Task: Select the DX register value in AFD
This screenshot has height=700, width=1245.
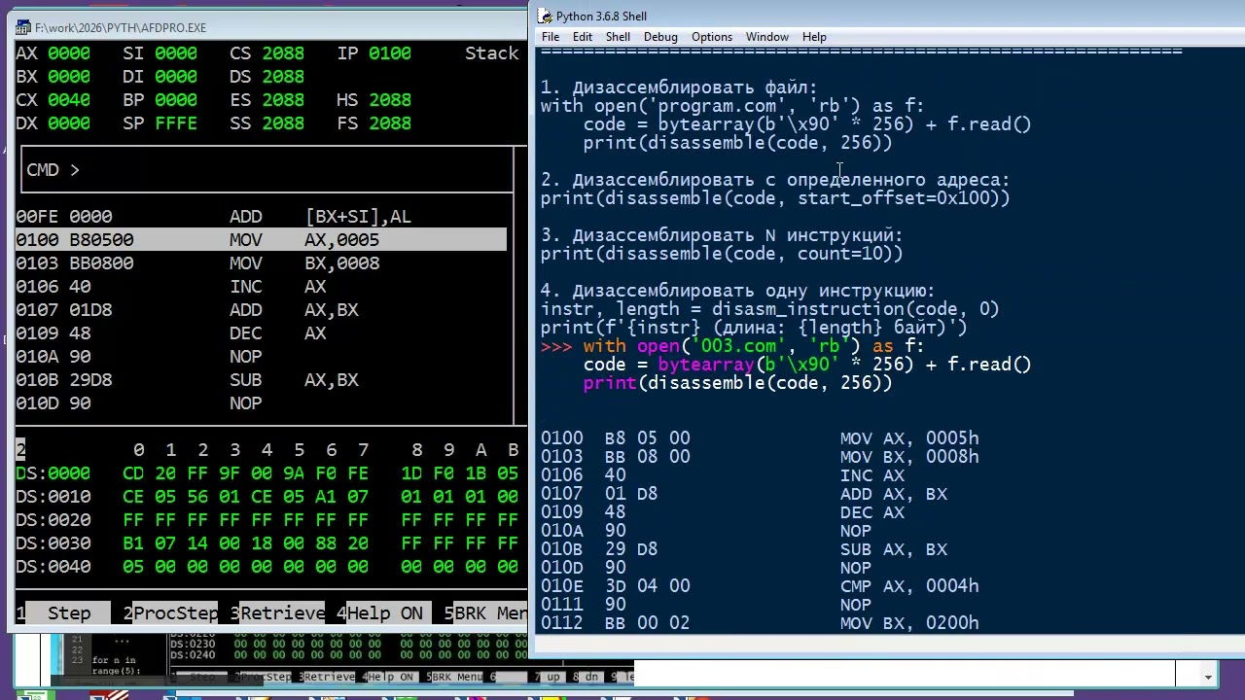Action: (x=69, y=123)
